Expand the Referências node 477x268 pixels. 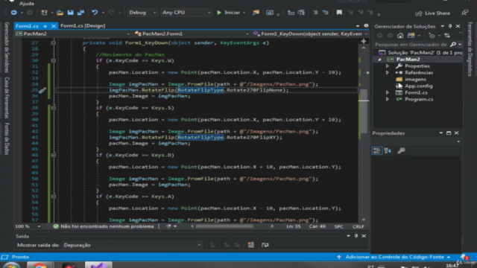(388, 73)
